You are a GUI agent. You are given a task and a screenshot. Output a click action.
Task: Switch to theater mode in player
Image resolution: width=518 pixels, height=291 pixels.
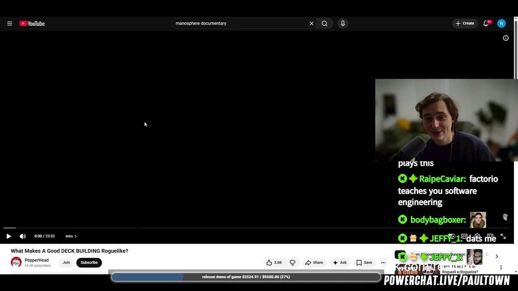pos(490,236)
